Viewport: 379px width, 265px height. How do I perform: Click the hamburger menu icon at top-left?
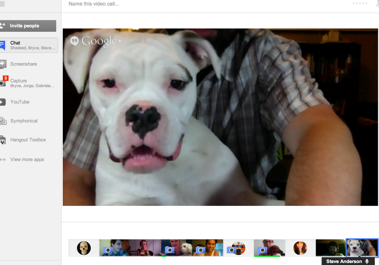3,4
